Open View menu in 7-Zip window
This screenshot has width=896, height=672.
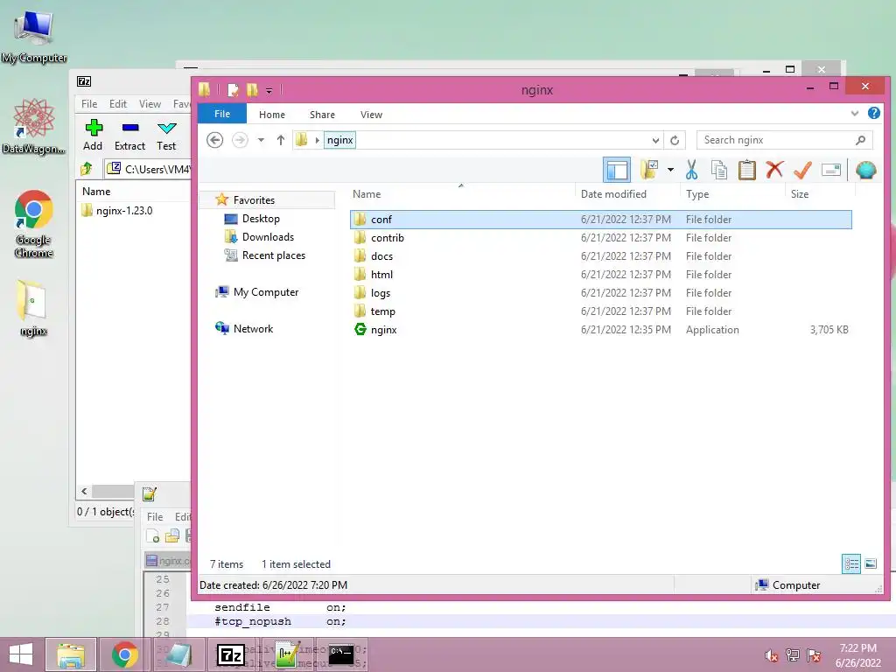pos(150,104)
